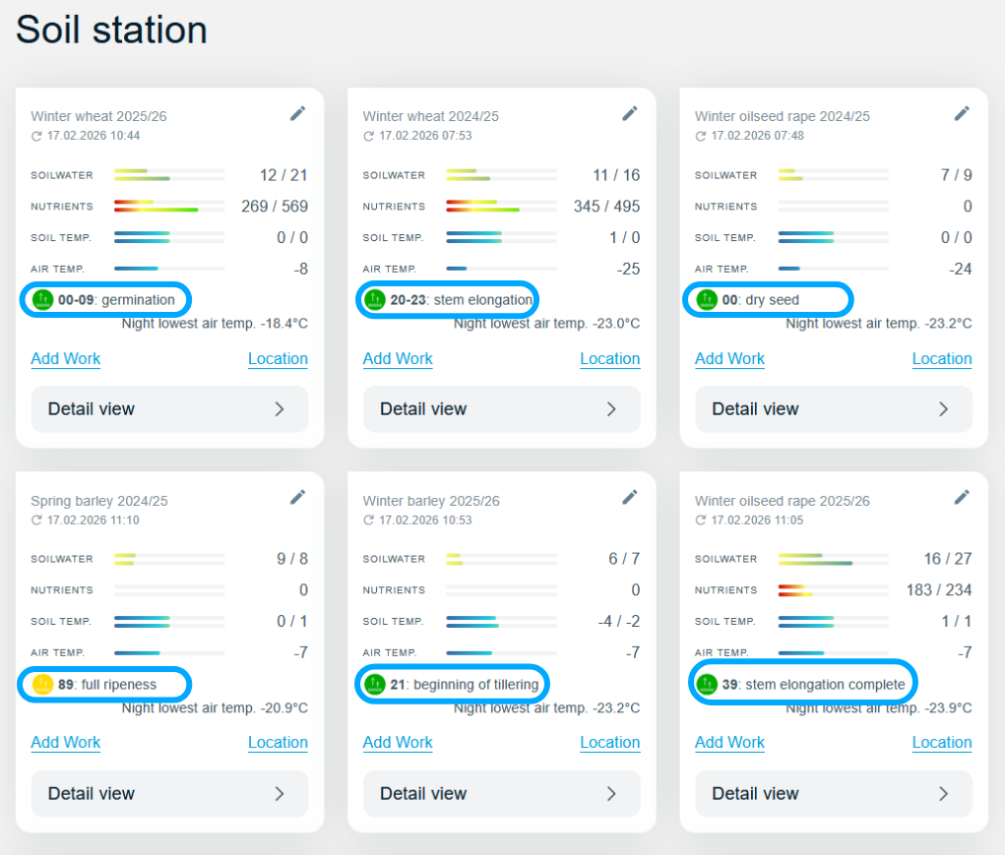This screenshot has width=1005, height=855.
Task: Edit the Winter wheat 2025/26 card via pencil icon
Action: click(x=297, y=114)
